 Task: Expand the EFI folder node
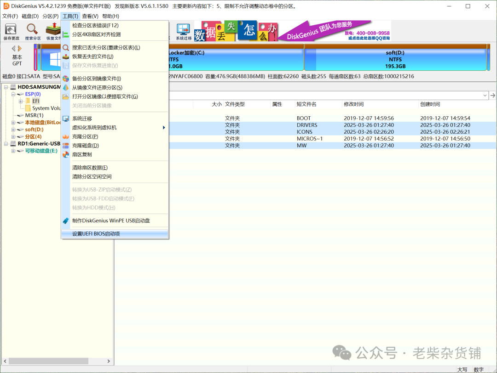click(x=21, y=101)
